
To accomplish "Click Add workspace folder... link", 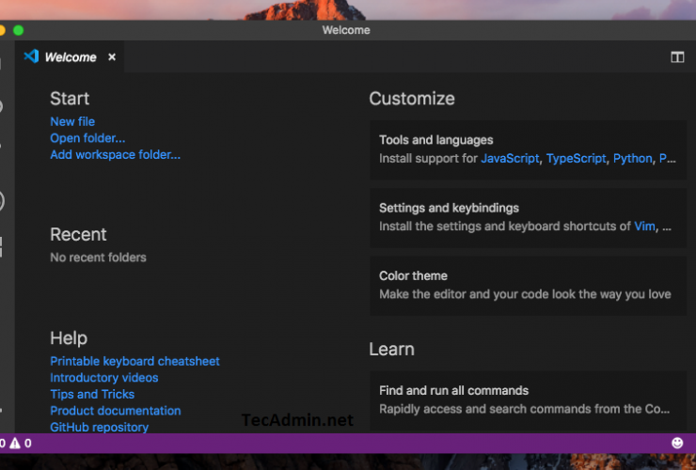I will (x=115, y=154).
